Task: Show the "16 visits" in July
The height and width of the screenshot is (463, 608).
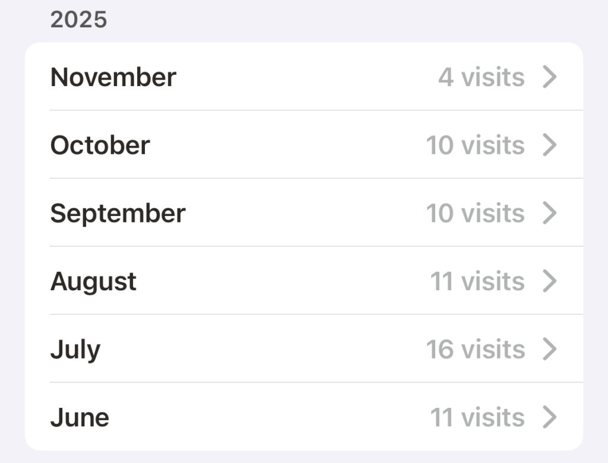Action: [475, 350]
